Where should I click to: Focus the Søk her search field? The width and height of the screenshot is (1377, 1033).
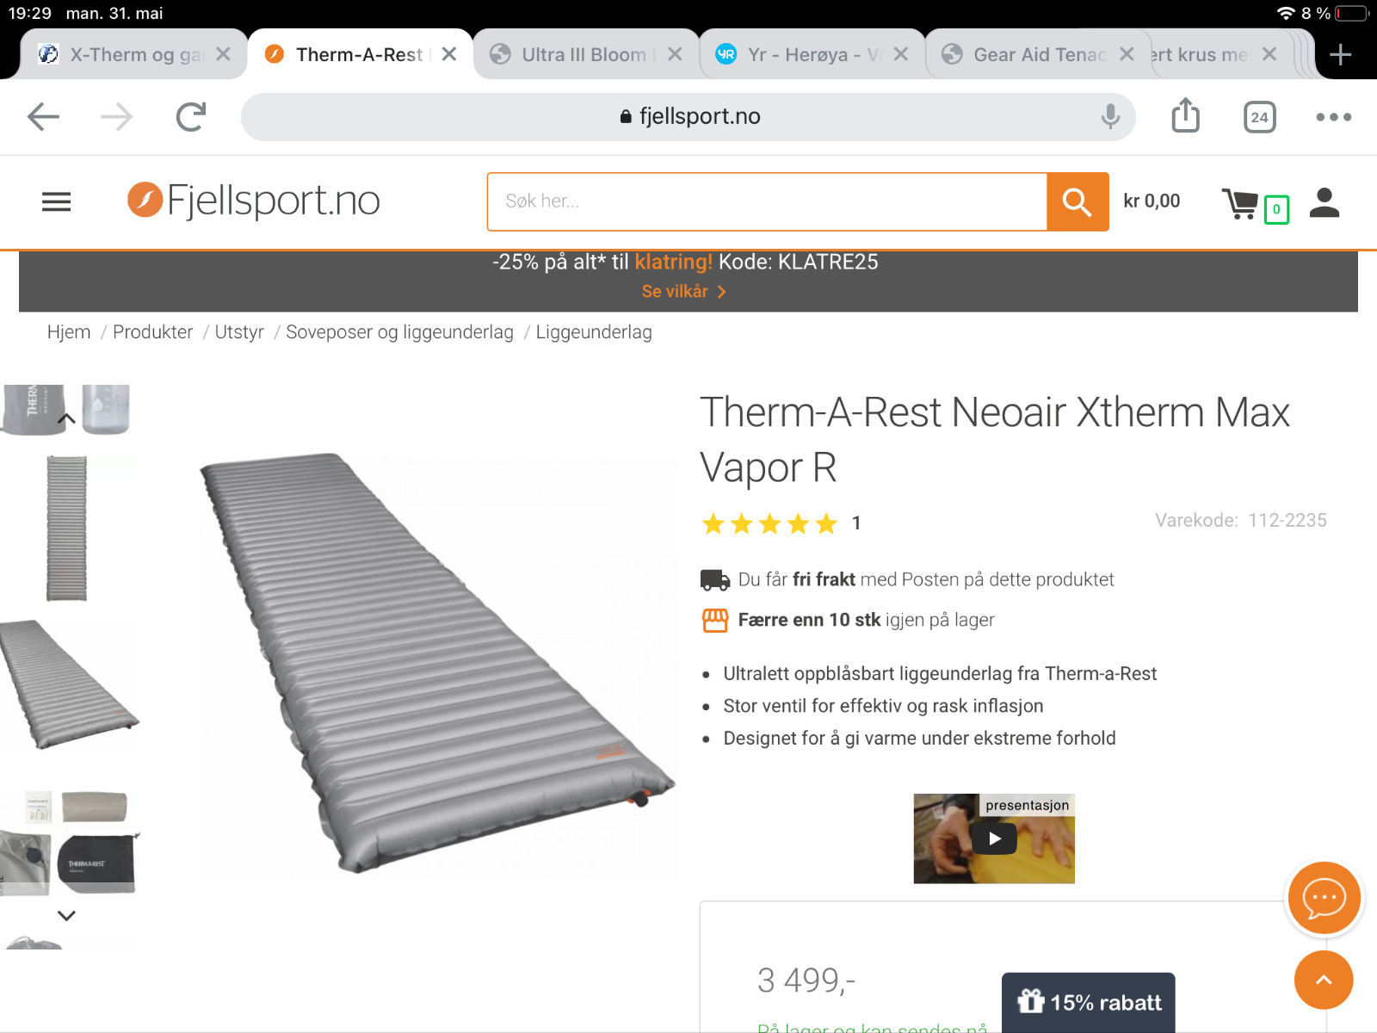[x=767, y=201]
